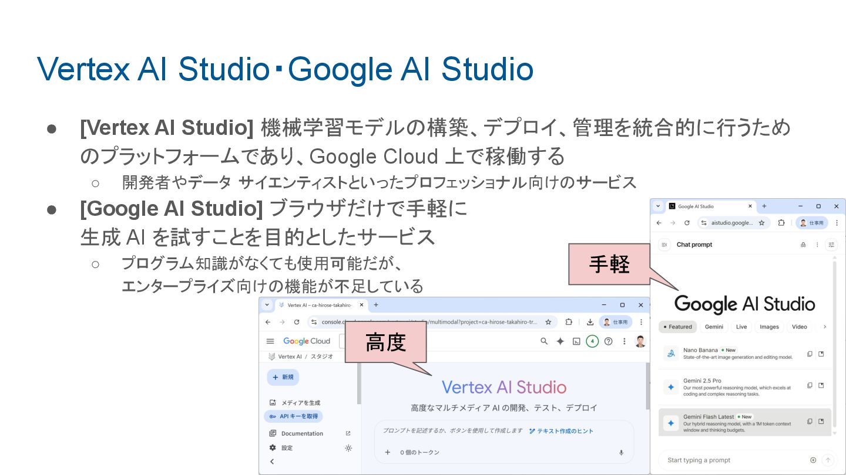Viewport: 846px width, 475px height.
Task: Select Gemini 2.5 Pro model
Action: click(745, 386)
